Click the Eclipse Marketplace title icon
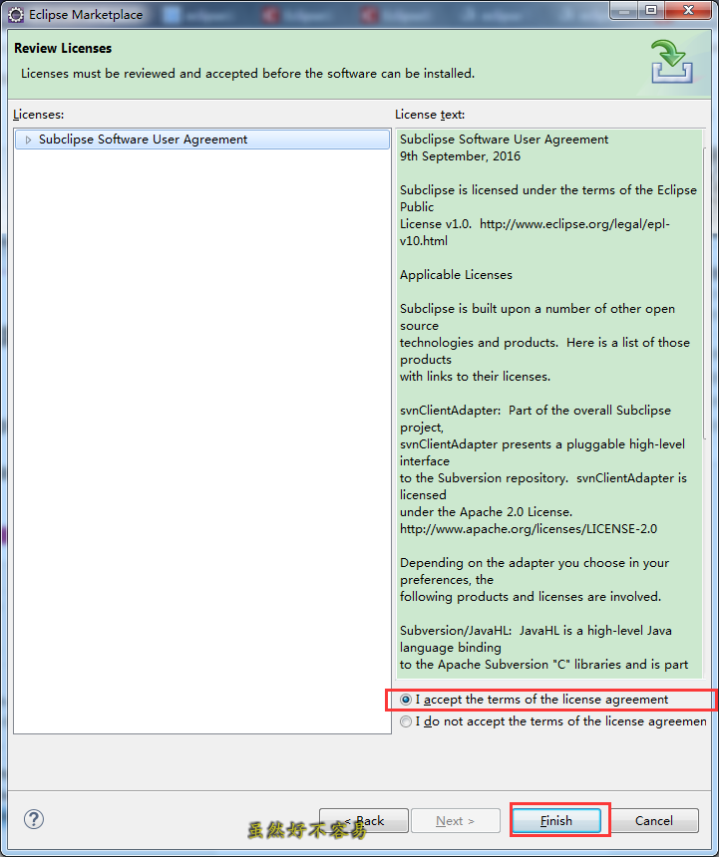Viewport: 719px width, 857px height. [16, 15]
